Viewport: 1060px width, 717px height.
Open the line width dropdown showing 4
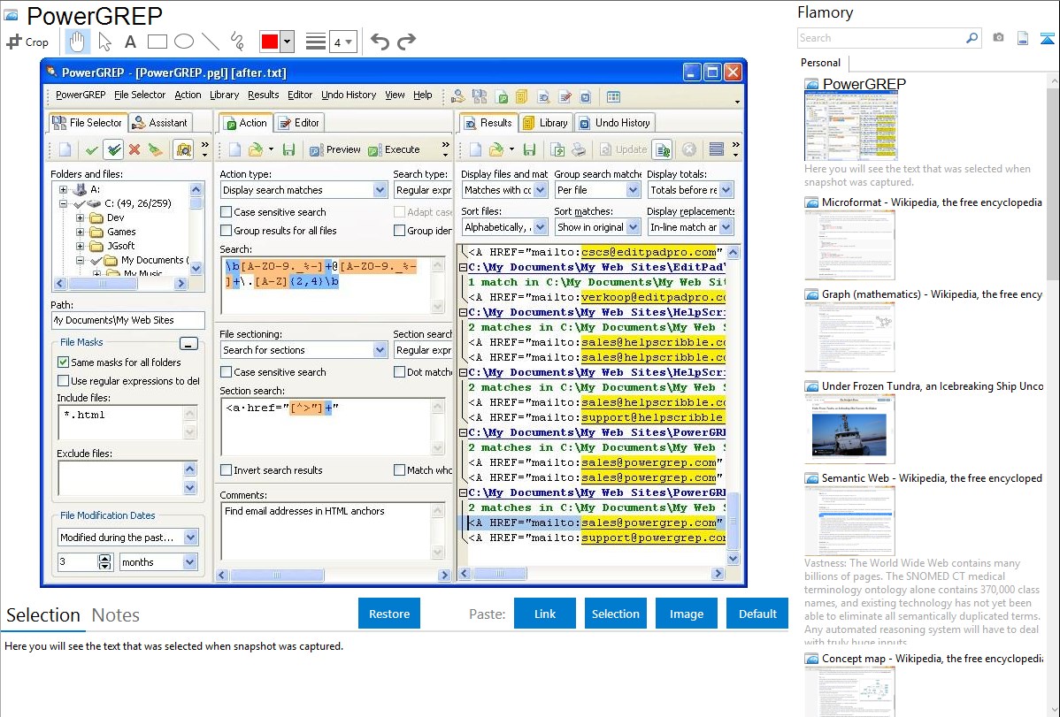click(x=342, y=42)
